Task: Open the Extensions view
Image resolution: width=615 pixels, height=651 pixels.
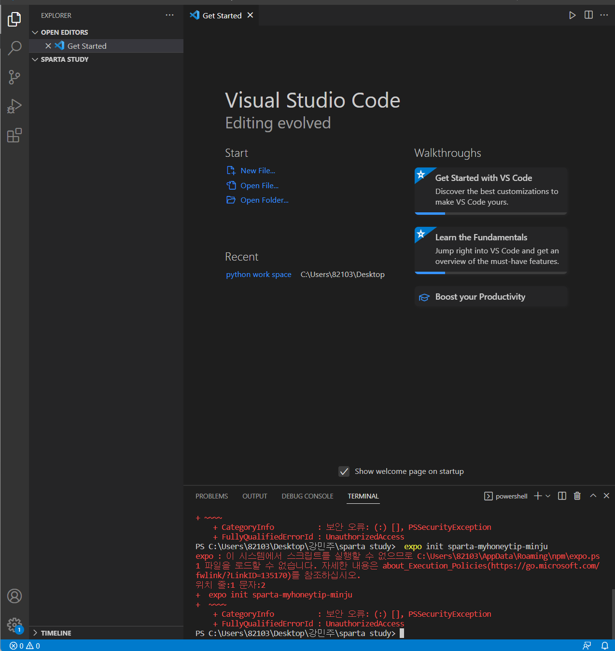Action: tap(14, 135)
